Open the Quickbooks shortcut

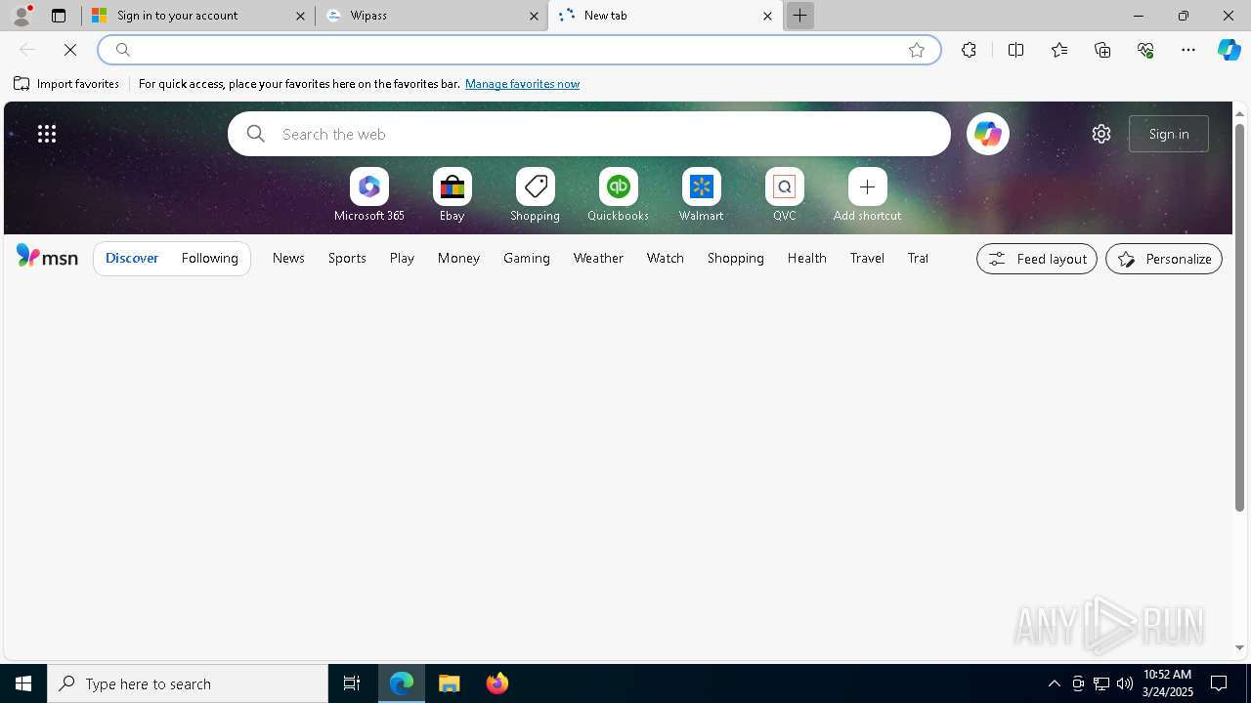click(618, 195)
